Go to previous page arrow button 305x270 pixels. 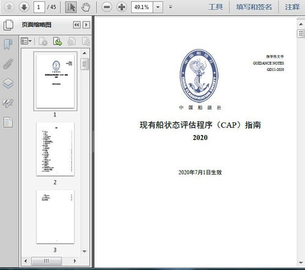coord(9,7)
